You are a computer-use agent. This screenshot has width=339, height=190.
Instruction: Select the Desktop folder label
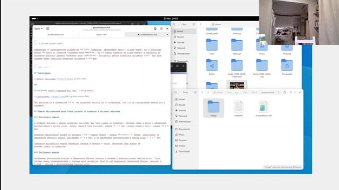tap(237, 34)
